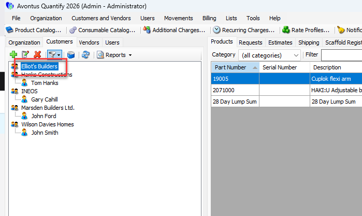
Task: Click the Description column header
Action: tap(336, 67)
